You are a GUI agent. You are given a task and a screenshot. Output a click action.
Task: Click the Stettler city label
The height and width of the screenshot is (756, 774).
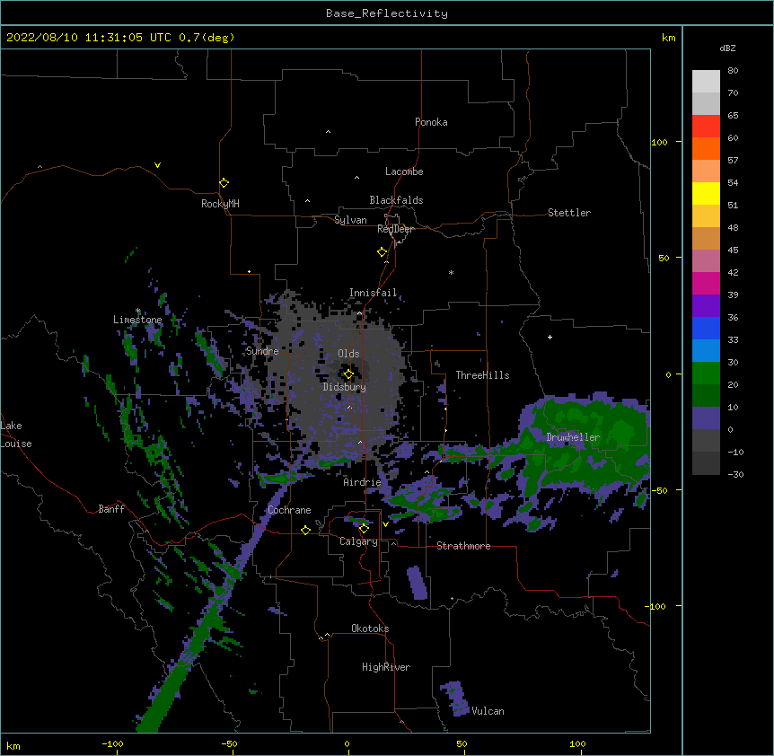(x=569, y=213)
